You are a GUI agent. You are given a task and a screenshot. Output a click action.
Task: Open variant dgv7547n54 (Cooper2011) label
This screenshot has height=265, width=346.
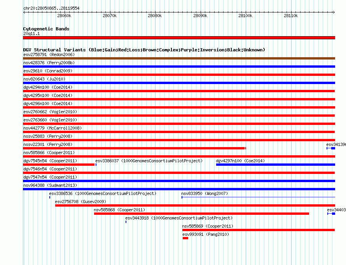(x=50, y=177)
